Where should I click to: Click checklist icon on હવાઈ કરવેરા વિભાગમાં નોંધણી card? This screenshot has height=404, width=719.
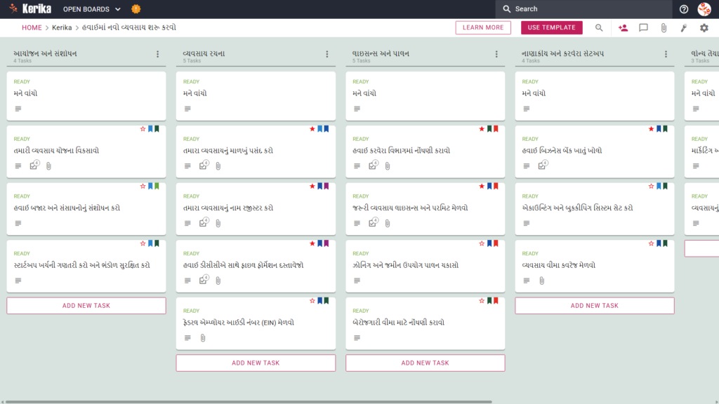coord(374,166)
